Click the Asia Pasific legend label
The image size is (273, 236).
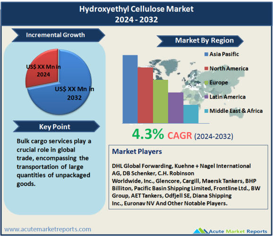click(224, 54)
